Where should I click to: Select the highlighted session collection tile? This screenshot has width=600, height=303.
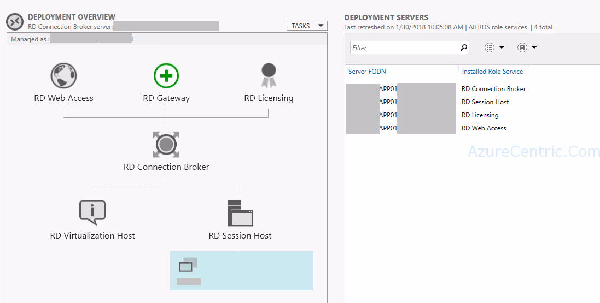pos(241,271)
